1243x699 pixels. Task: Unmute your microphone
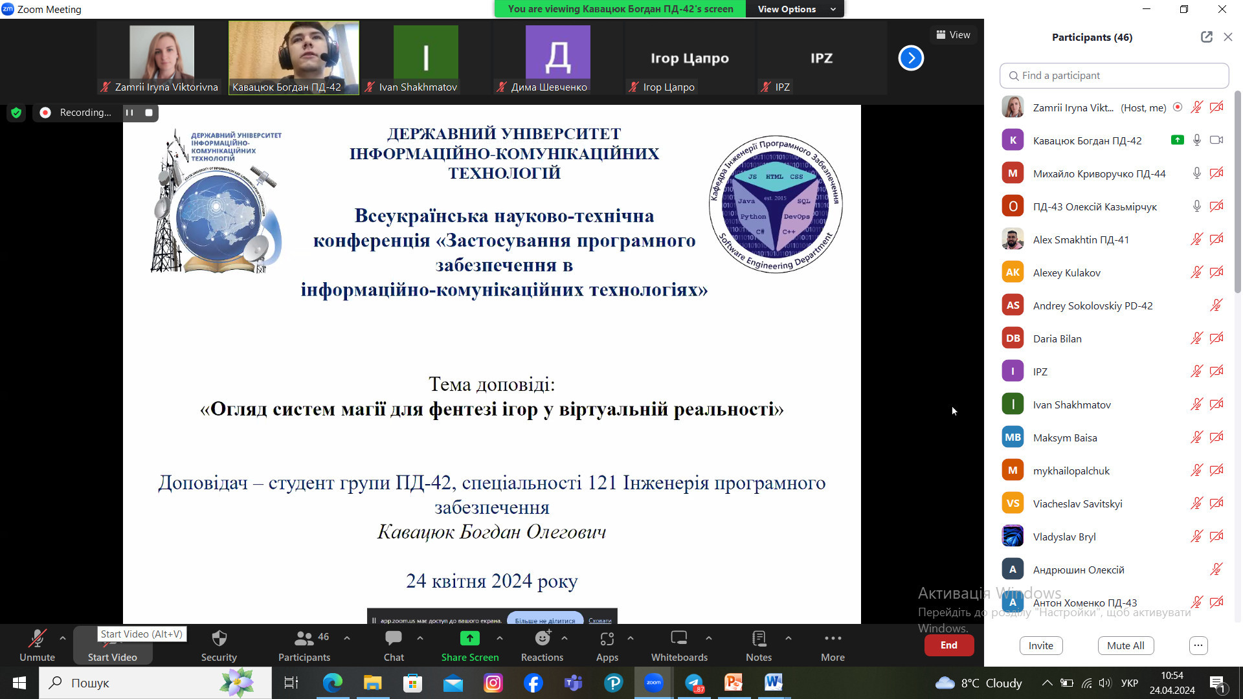pyautogui.click(x=37, y=645)
